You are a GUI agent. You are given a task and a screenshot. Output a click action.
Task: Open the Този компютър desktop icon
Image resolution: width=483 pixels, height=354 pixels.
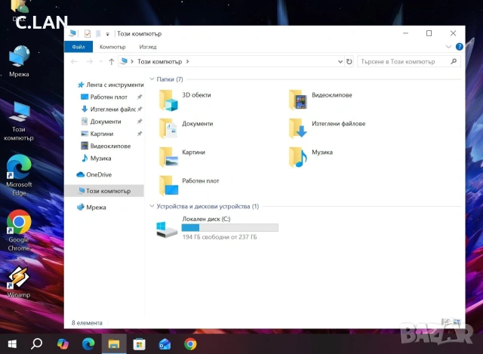pyautogui.click(x=19, y=122)
